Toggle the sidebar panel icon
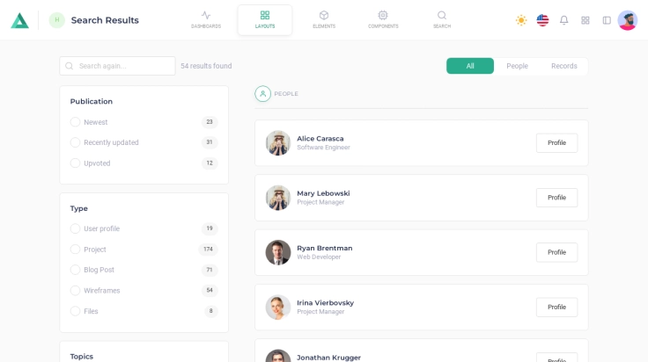The image size is (648, 362). coord(607,20)
